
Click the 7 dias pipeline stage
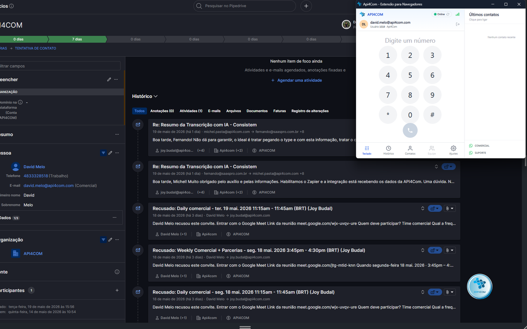coord(77,39)
